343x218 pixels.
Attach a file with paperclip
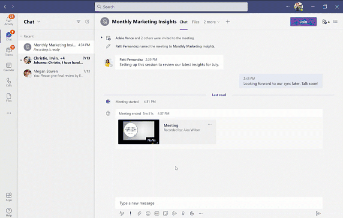point(139,213)
